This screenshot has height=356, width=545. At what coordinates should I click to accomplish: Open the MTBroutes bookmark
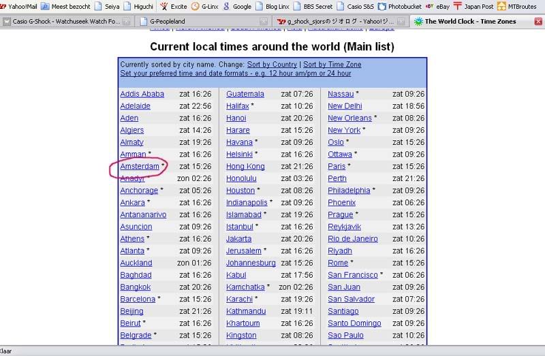click(517, 6)
